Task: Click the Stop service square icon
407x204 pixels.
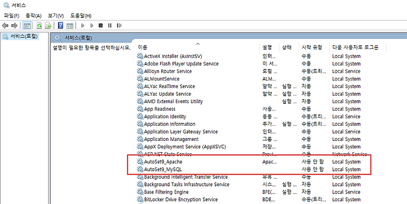Action: coord(101,25)
